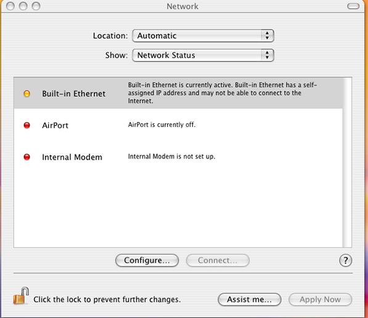Toggle the toolbar pill button in title bar
Viewport: 368px width, 318px height.
tap(353, 6)
